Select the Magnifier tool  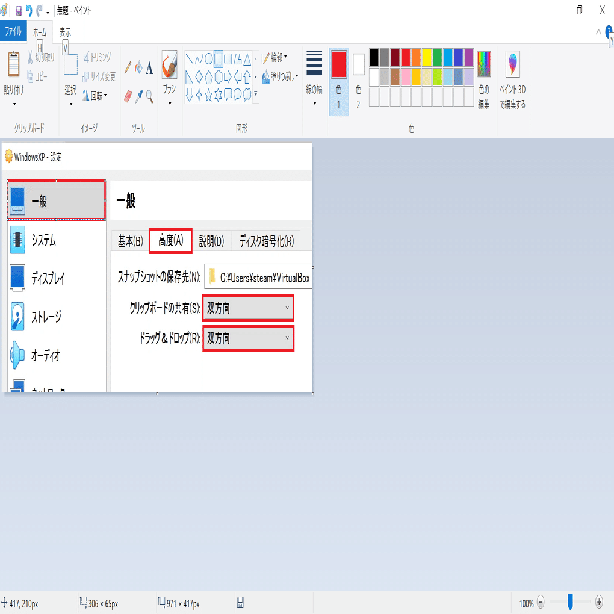pyautogui.click(x=149, y=96)
